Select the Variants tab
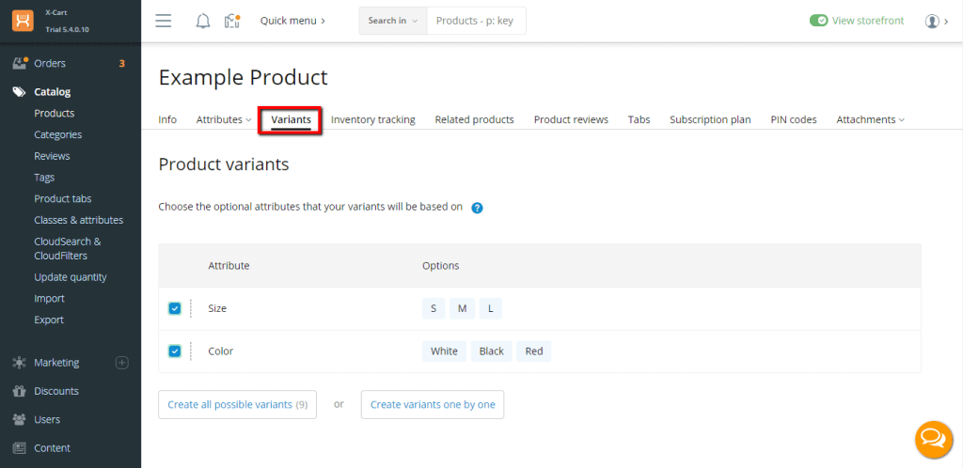Viewport: 963px width, 468px height. [x=292, y=119]
